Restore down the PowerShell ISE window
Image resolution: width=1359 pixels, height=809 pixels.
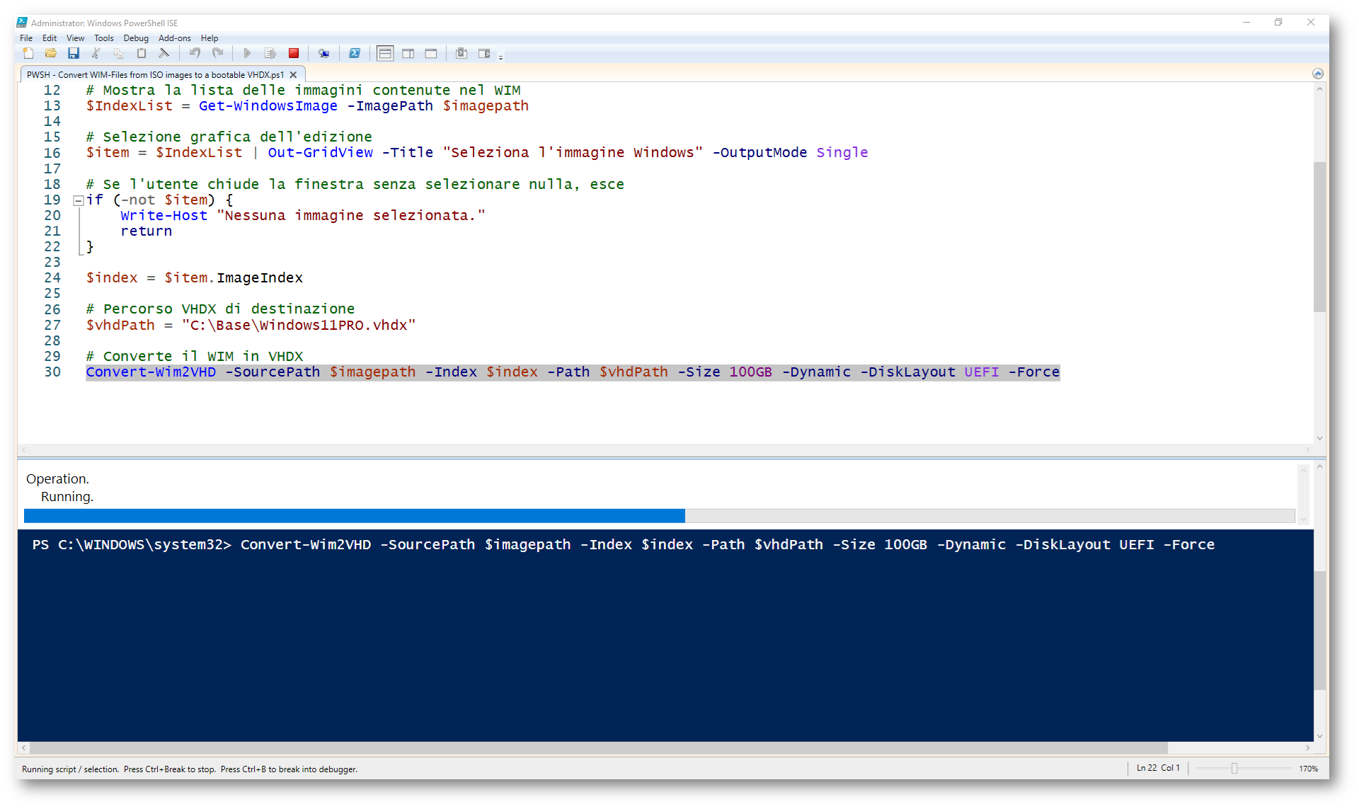click(x=1278, y=23)
